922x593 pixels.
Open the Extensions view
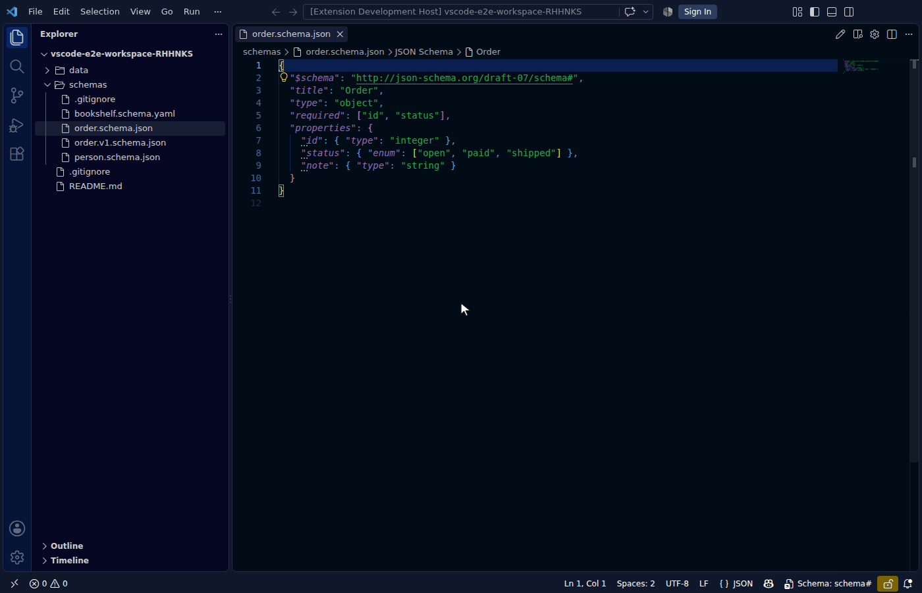(x=17, y=154)
